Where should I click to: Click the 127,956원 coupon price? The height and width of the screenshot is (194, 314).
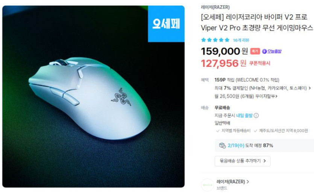[x=223, y=63]
